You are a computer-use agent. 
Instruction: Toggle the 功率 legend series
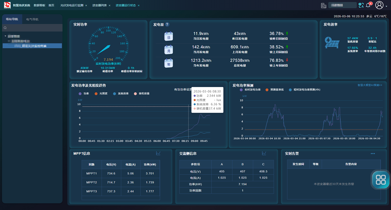[84, 94]
